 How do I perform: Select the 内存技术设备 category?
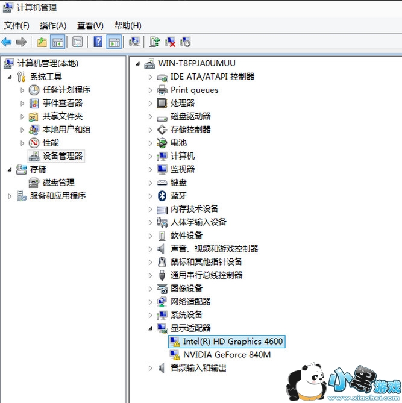click(195, 209)
